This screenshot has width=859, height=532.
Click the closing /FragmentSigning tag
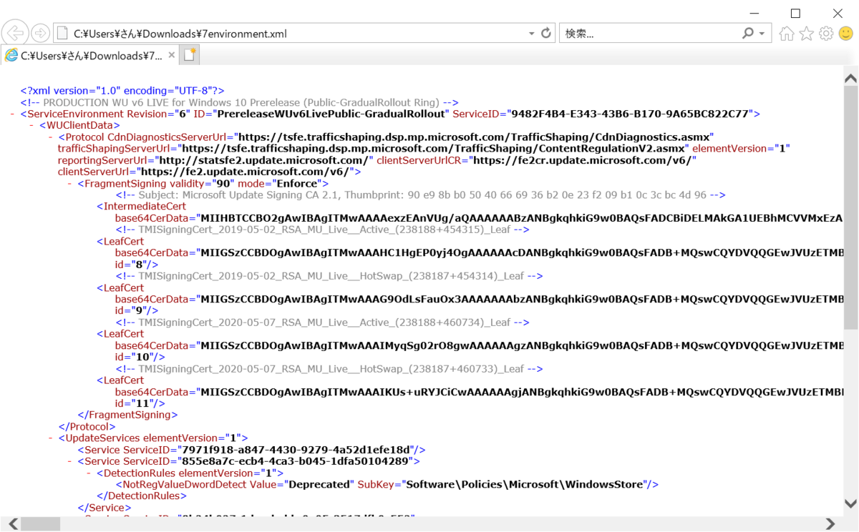tap(127, 415)
